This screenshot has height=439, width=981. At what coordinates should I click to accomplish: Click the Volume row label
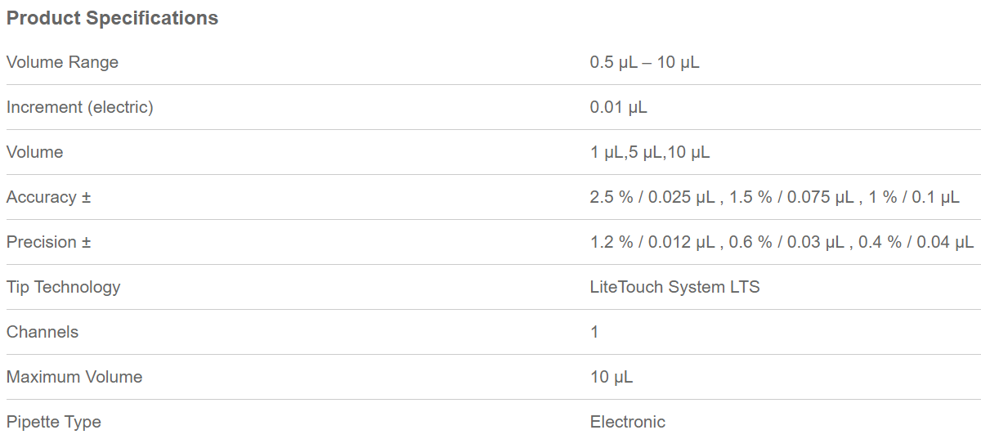pyautogui.click(x=34, y=152)
